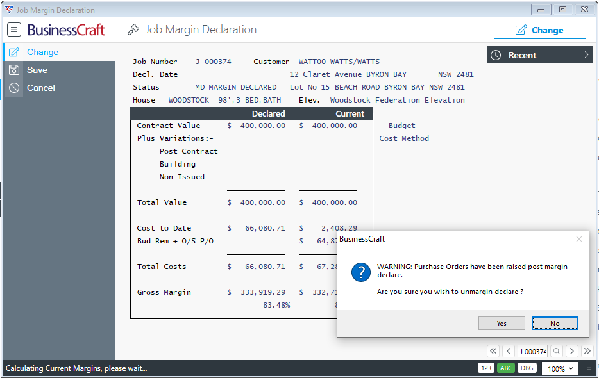Click the Current column header
Viewport: 599px width, 378px height.
tap(350, 114)
